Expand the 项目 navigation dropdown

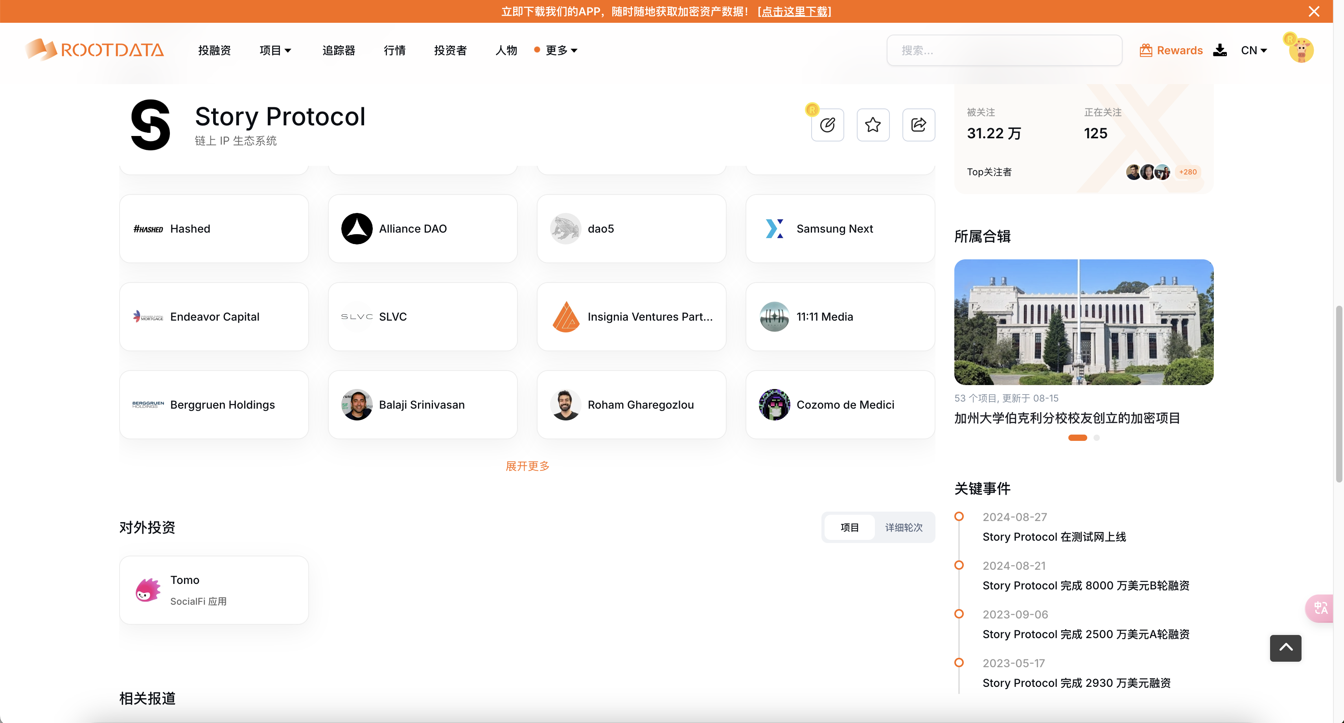pos(276,50)
